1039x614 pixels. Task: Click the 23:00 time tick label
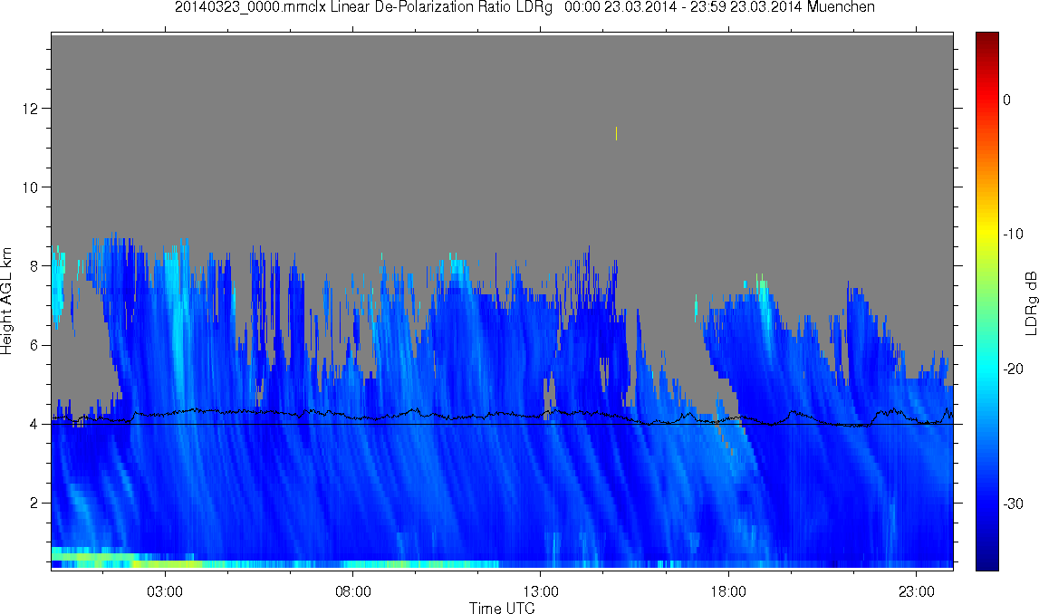tap(917, 591)
